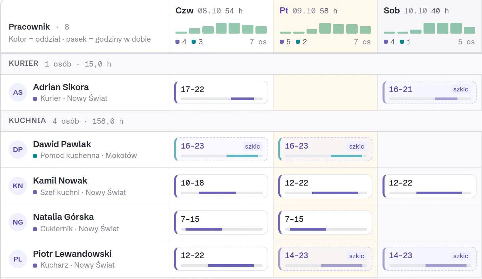This screenshot has width=482, height=279.
Task: Click the name Kamil Nowak
Action: click(x=60, y=181)
